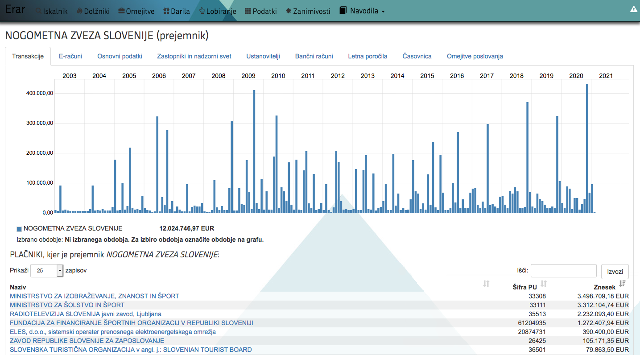Open Iskalnik search from the navbar
Image resolution: width=640 pixels, height=355 pixels.
coord(51,11)
